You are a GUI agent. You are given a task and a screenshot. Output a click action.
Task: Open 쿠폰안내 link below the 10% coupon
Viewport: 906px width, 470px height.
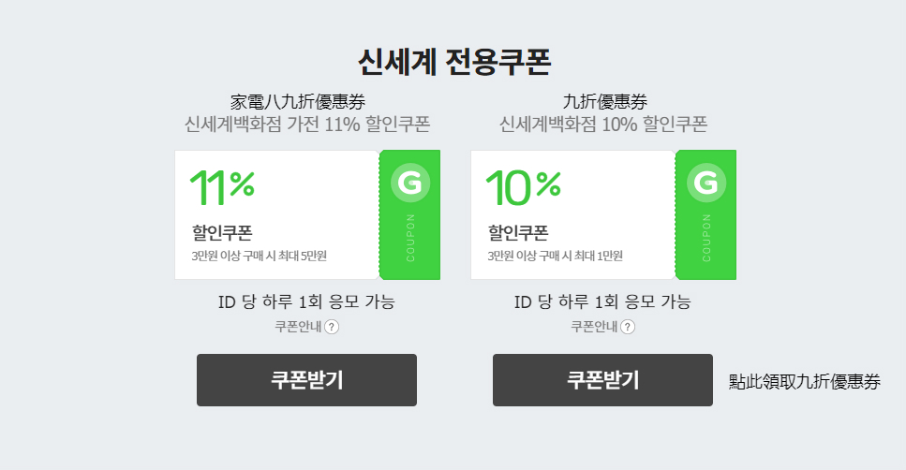[594, 327]
